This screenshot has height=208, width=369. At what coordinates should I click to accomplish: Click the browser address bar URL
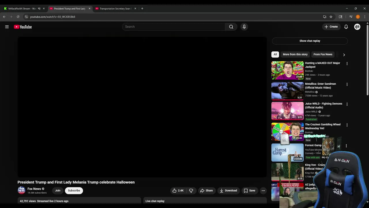[x=52, y=17]
